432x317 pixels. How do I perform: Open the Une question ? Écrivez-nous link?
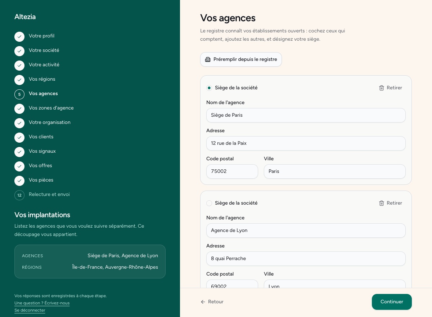coord(42,303)
